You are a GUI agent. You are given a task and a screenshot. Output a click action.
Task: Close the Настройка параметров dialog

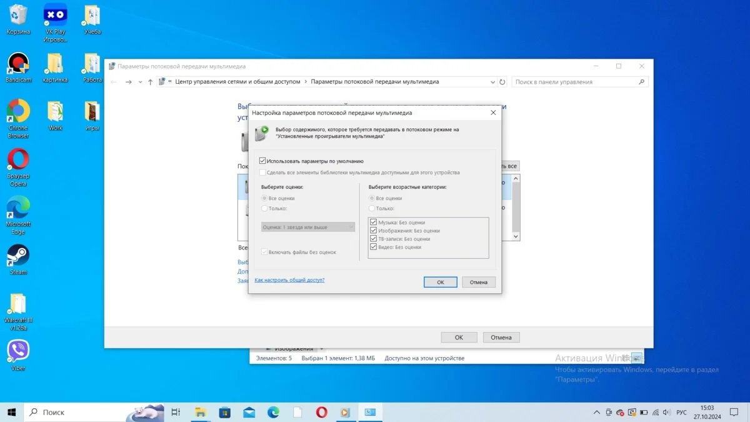(x=493, y=113)
